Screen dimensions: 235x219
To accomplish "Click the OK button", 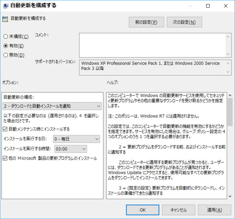I will [142, 210].
